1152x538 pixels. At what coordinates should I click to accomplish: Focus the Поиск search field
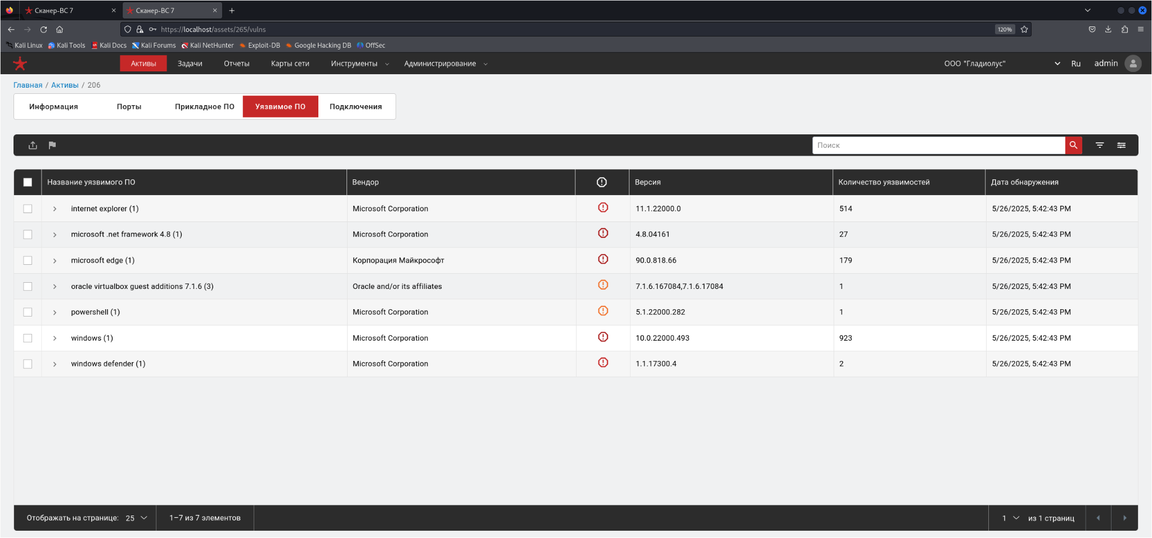coord(938,145)
